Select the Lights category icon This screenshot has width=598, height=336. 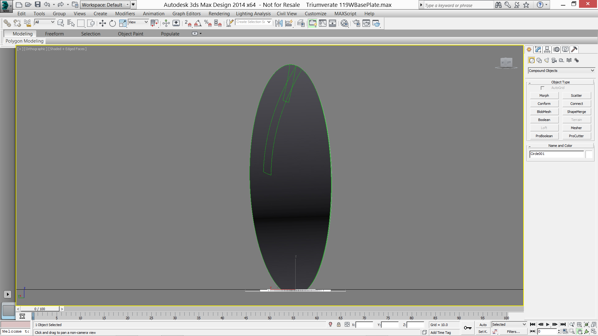tap(547, 60)
